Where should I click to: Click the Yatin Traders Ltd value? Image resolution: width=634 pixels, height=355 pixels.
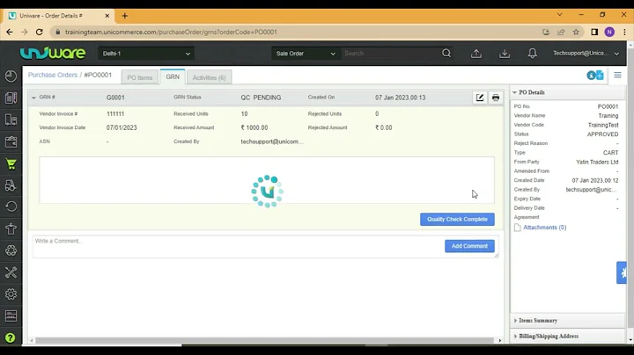click(597, 162)
